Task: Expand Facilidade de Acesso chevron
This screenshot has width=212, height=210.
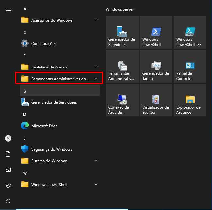Action: pyautogui.click(x=96, y=67)
